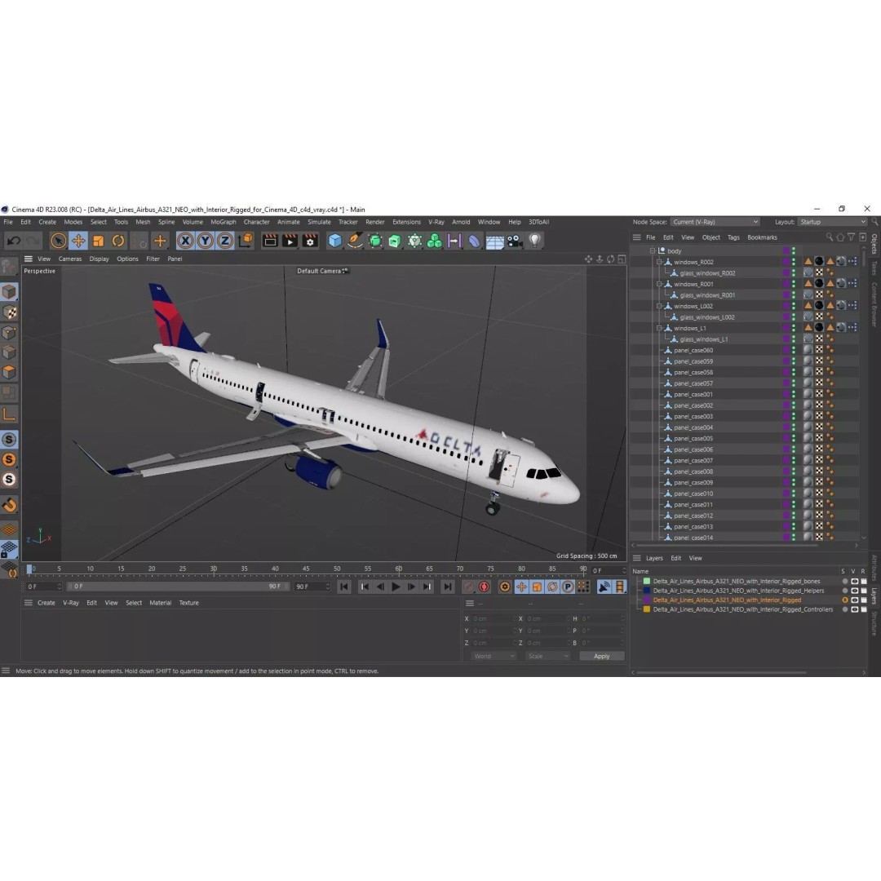Activate the Scale tool in top toolbar
This screenshot has height=881, width=881.
99,241
